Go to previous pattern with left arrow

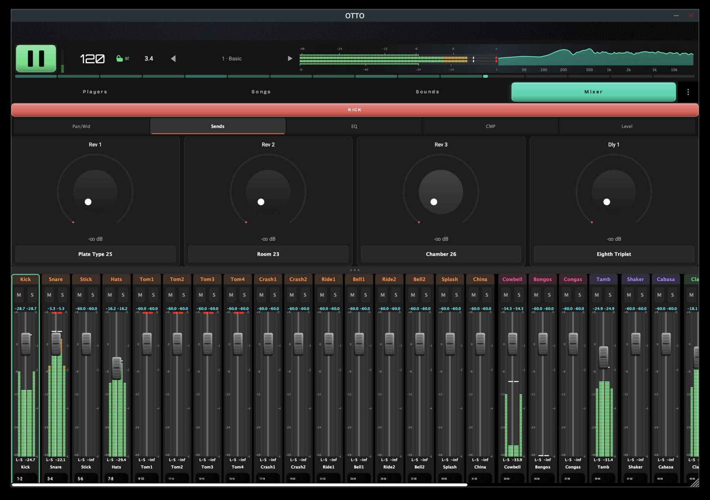tap(173, 58)
